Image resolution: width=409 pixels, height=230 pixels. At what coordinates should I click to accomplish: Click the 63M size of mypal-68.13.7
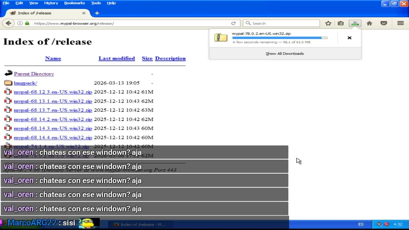pyautogui.click(x=147, y=110)
